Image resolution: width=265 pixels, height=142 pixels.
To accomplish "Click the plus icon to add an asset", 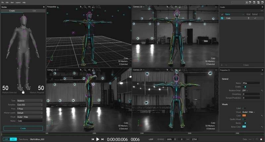I will 222,65.
